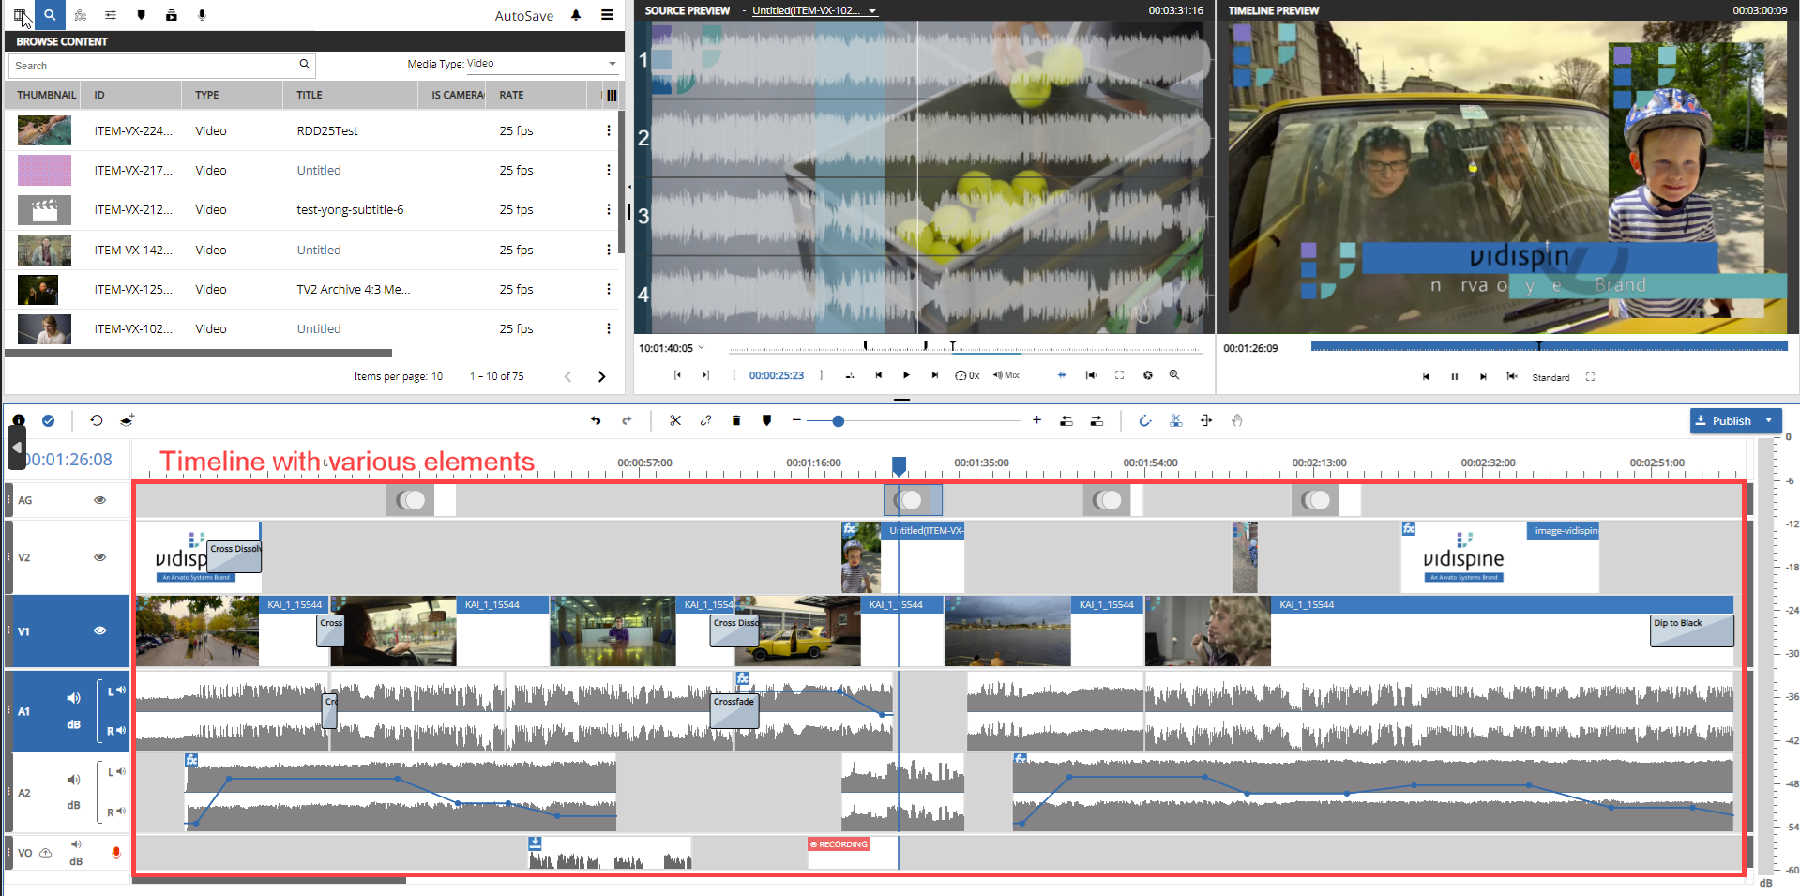Select the hand pan tool in the timeline toolbar
The width and height of the screenshot is (1800, 896).
(x=1237, y=420)
